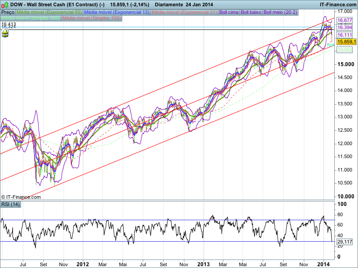Click the Boll cima indicator label
Screen dimensions: 358x268
pos(229,13)
